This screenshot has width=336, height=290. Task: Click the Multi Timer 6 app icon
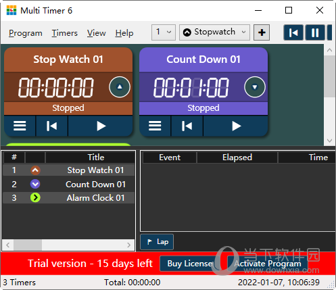click(11, 10)
